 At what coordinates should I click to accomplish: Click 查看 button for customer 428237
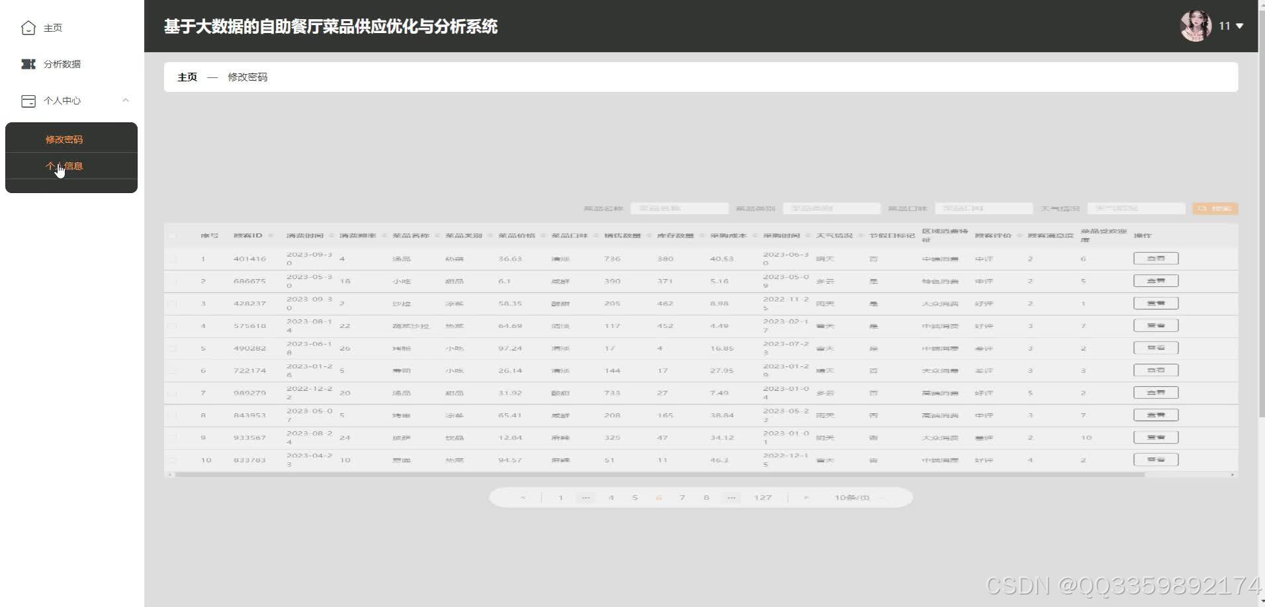point(1156,303)
